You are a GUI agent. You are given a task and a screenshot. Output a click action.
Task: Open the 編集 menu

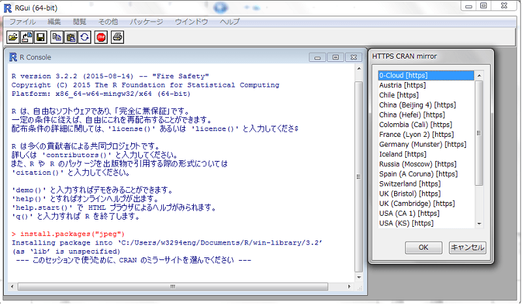click(54, 22)
